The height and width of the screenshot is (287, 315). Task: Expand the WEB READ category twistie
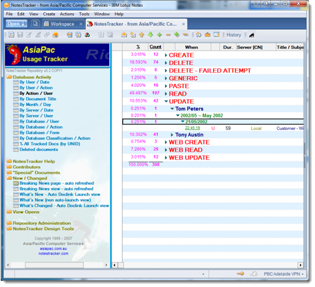pyautogui.click(x=166, y=150)
